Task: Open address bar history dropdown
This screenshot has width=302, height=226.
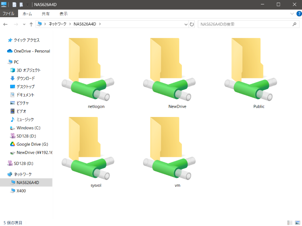Action: (186, 24)
